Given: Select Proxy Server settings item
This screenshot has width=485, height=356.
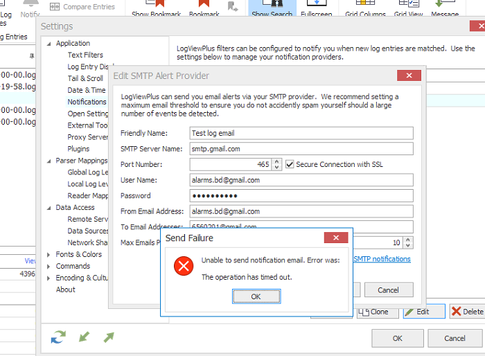Looking at the screenshot, I should pyautogui.click(x=88, y=137).
